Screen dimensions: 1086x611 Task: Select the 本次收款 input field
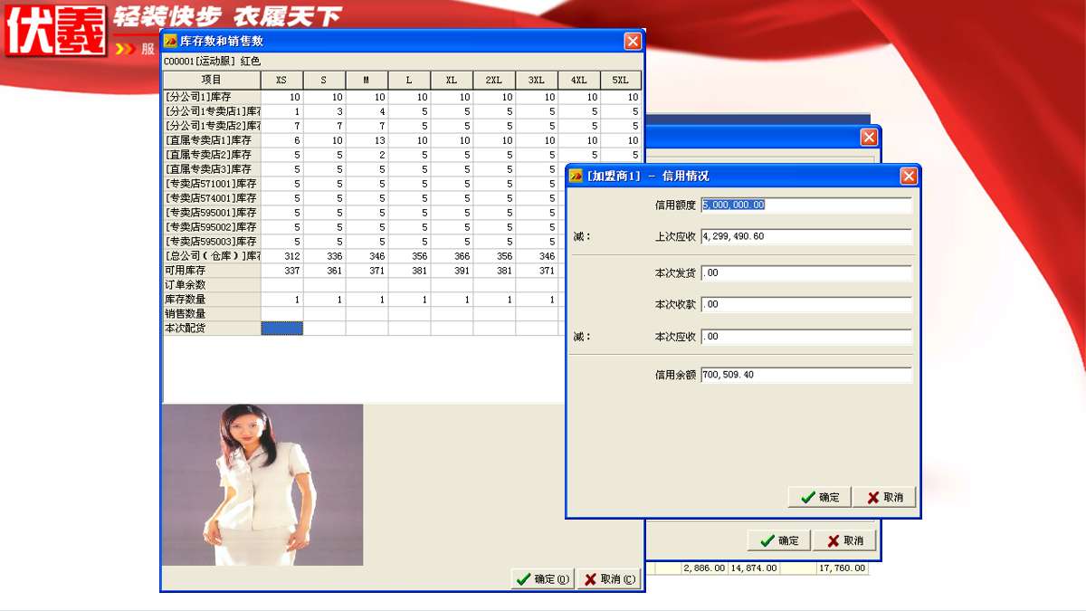tap(805, 305)
